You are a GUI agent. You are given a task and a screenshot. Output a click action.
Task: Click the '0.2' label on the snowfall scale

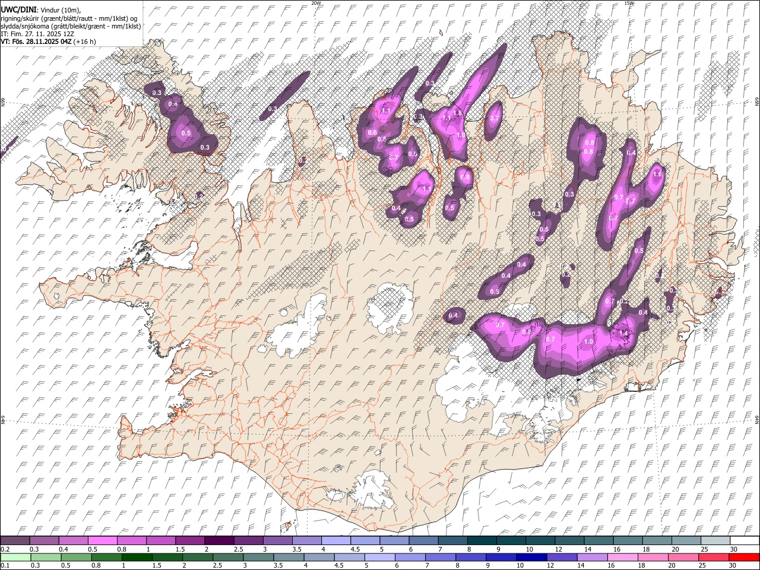click(5, 549)
